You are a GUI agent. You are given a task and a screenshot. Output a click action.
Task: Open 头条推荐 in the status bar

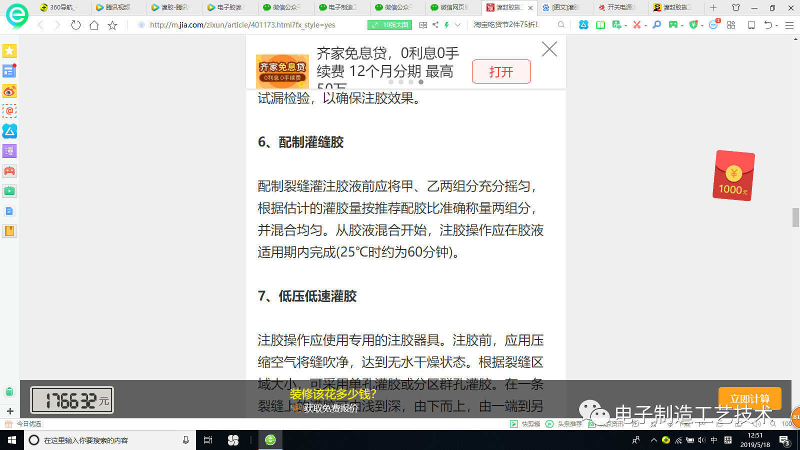click(x=564, y=423)
